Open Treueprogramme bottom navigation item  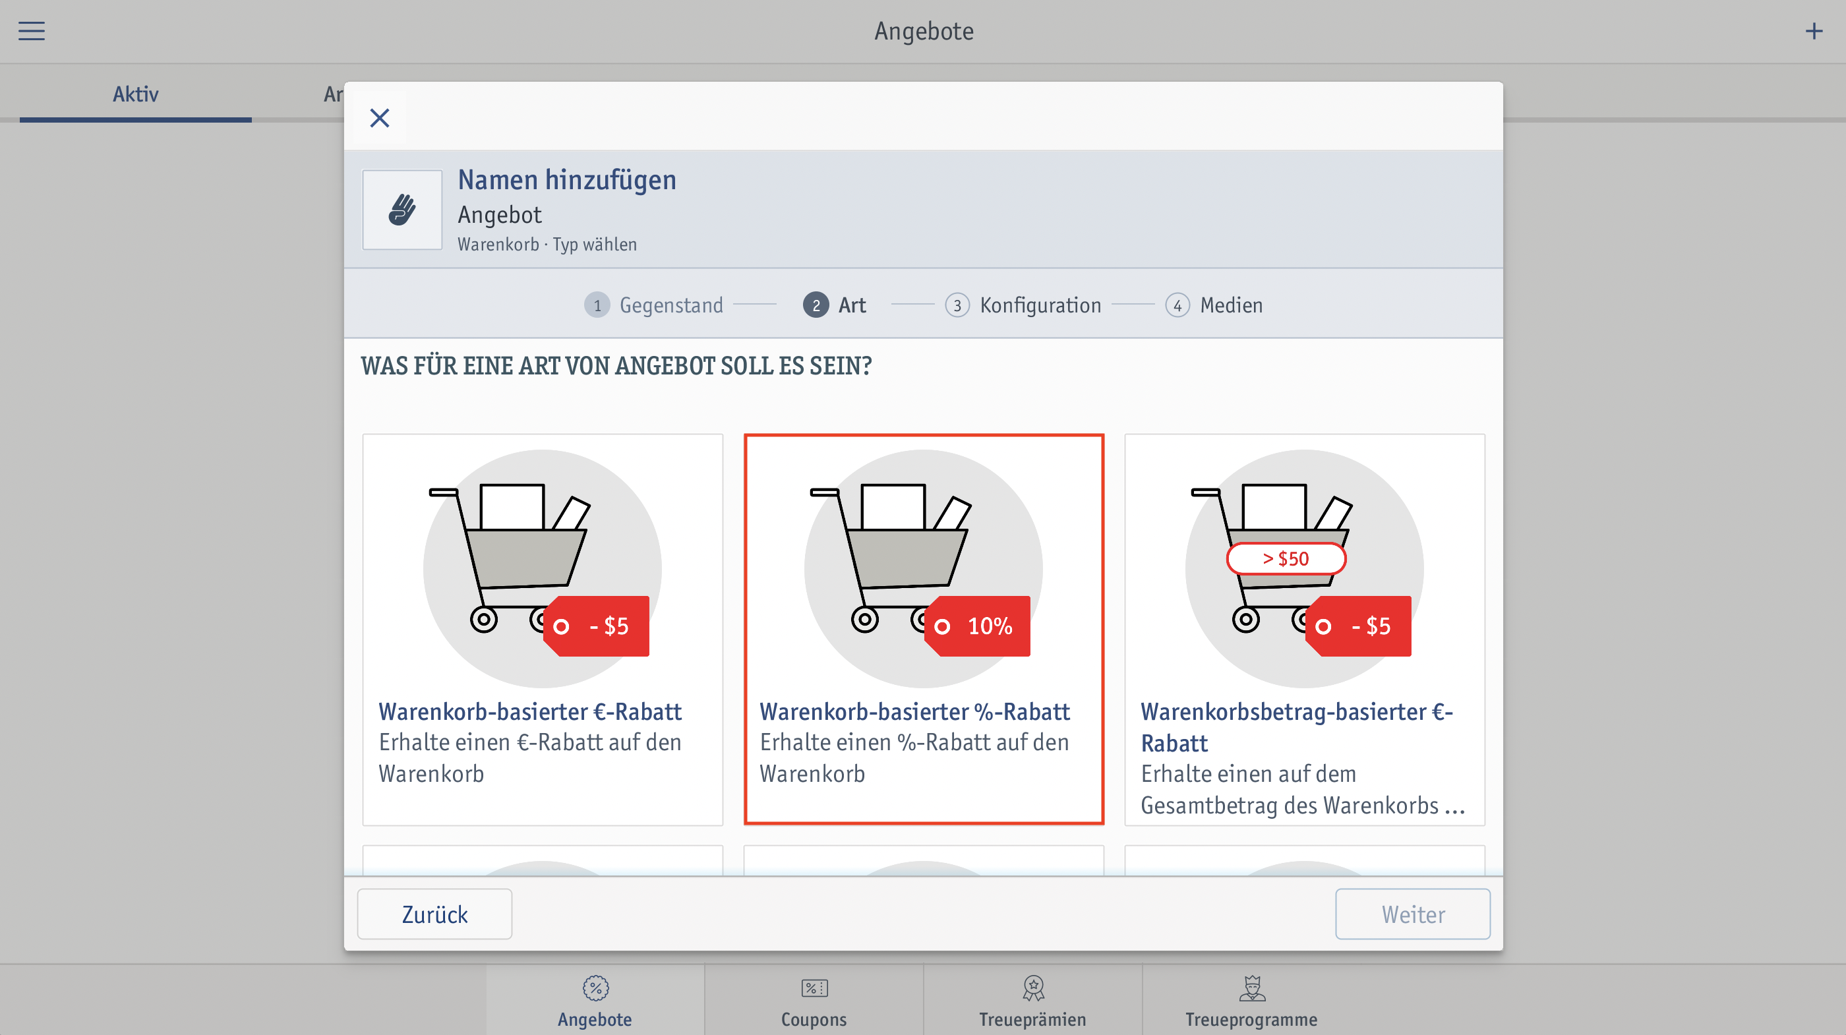[1251, 1000]
